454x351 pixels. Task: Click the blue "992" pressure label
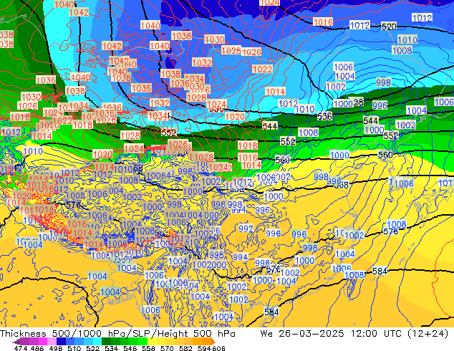pos(246,229)
